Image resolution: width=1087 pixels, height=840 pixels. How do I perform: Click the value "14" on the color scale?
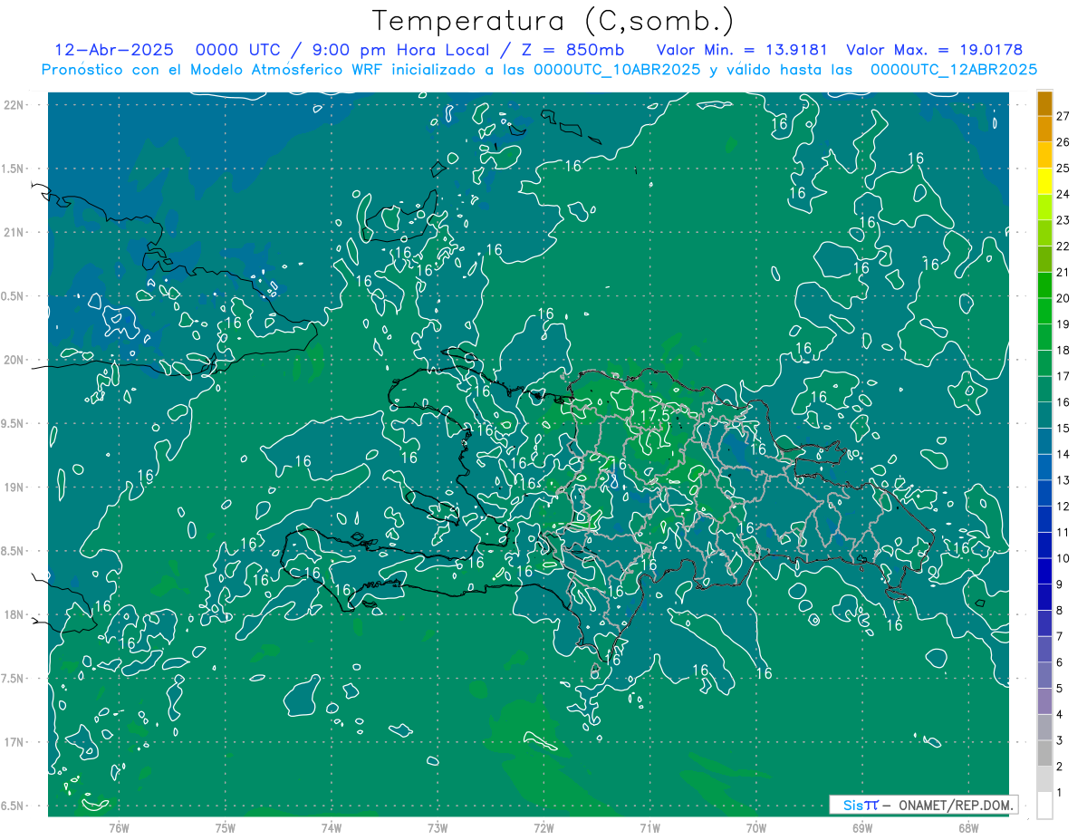pyautogui.click(x=1063, y=454)
